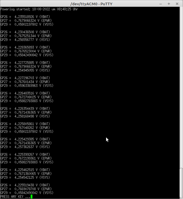Click the GP29 4.256556777 V VSYS reading
The height and width of the screenshot is (199, 183).
tap(25, 40)
